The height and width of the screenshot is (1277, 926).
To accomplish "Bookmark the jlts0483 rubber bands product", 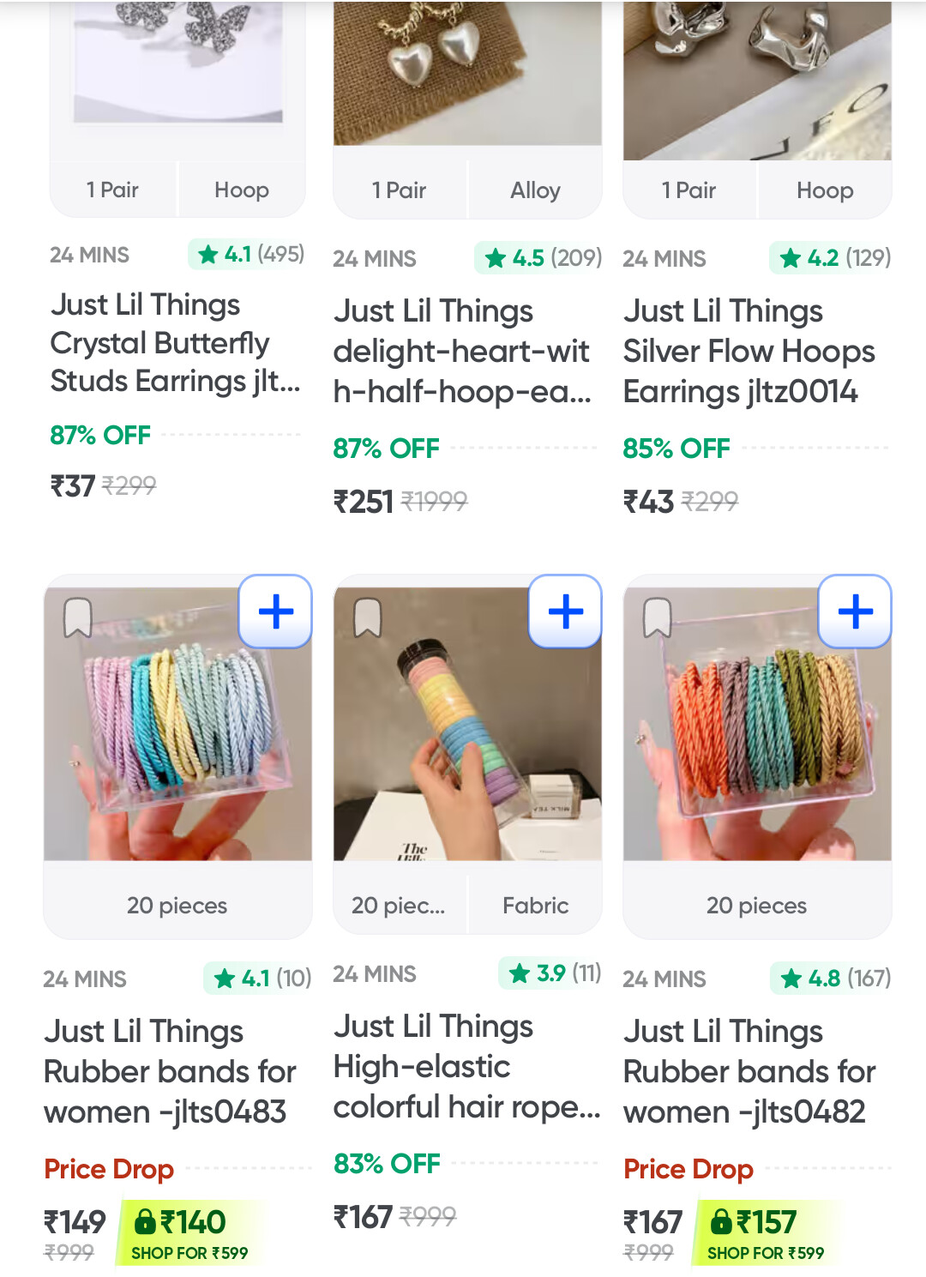I will pyautogui.click(x=78, y=617).
